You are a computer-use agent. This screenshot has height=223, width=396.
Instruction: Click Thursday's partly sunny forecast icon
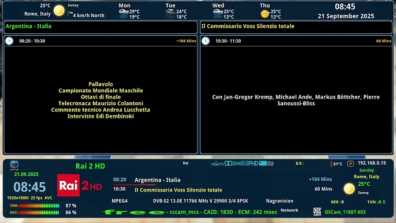[265, 14]
